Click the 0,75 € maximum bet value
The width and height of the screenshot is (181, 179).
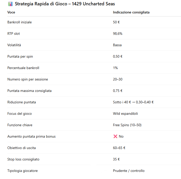pyautogui.click(x=118, y=91)
